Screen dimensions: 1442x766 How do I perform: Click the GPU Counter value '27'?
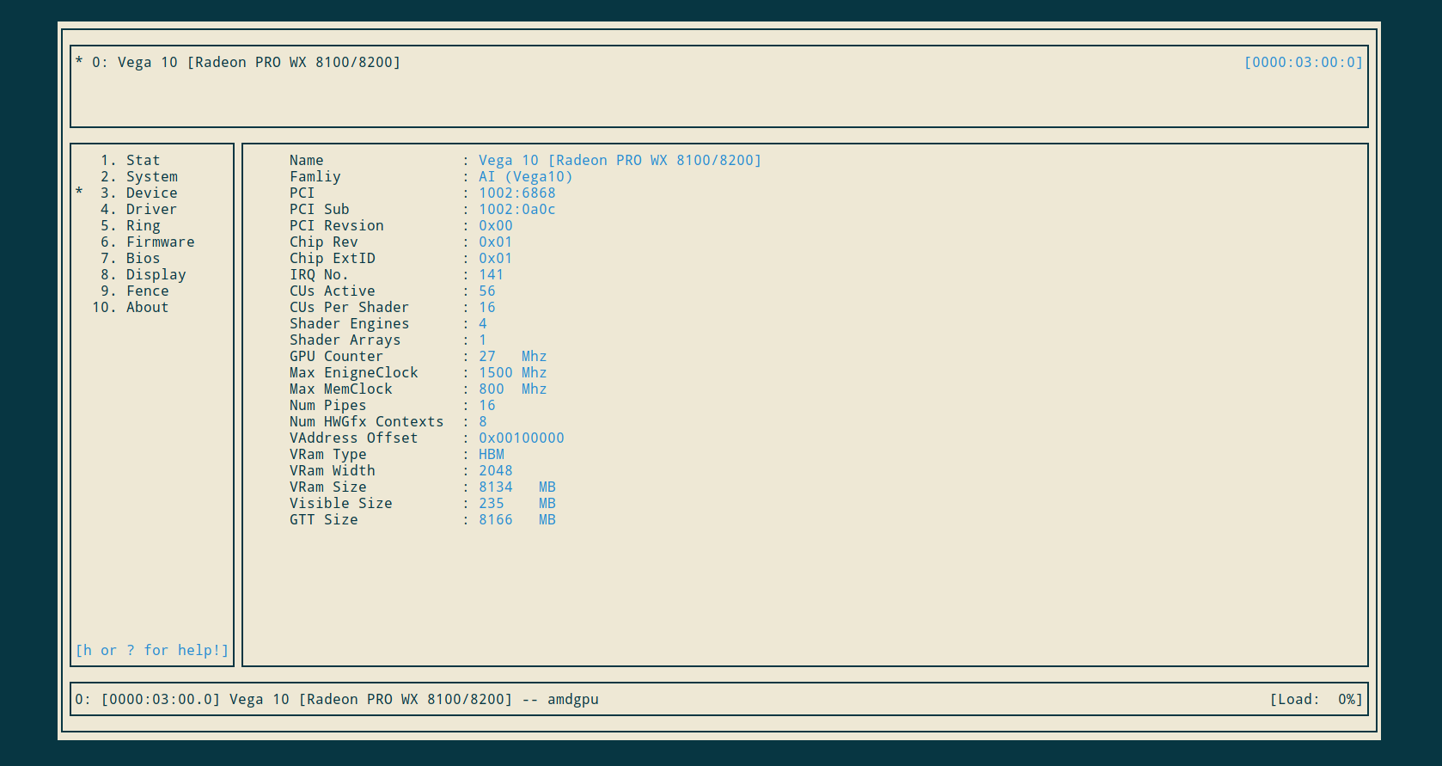click(487, 356)
